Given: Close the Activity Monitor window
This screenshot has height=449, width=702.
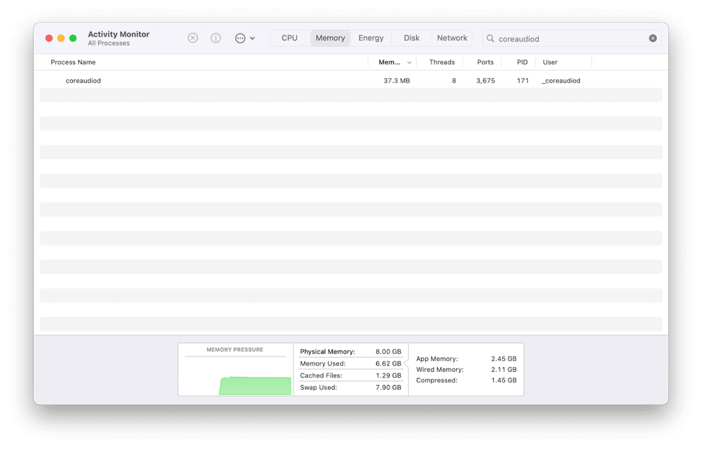Looking at the screenshot, I should pyautogui.click(x=49, y=38).
